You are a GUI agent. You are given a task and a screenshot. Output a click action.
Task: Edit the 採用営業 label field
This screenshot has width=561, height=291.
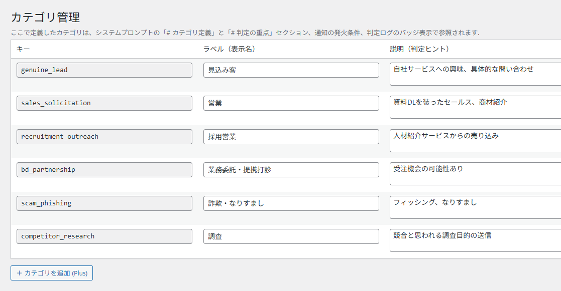coord(291,137)
